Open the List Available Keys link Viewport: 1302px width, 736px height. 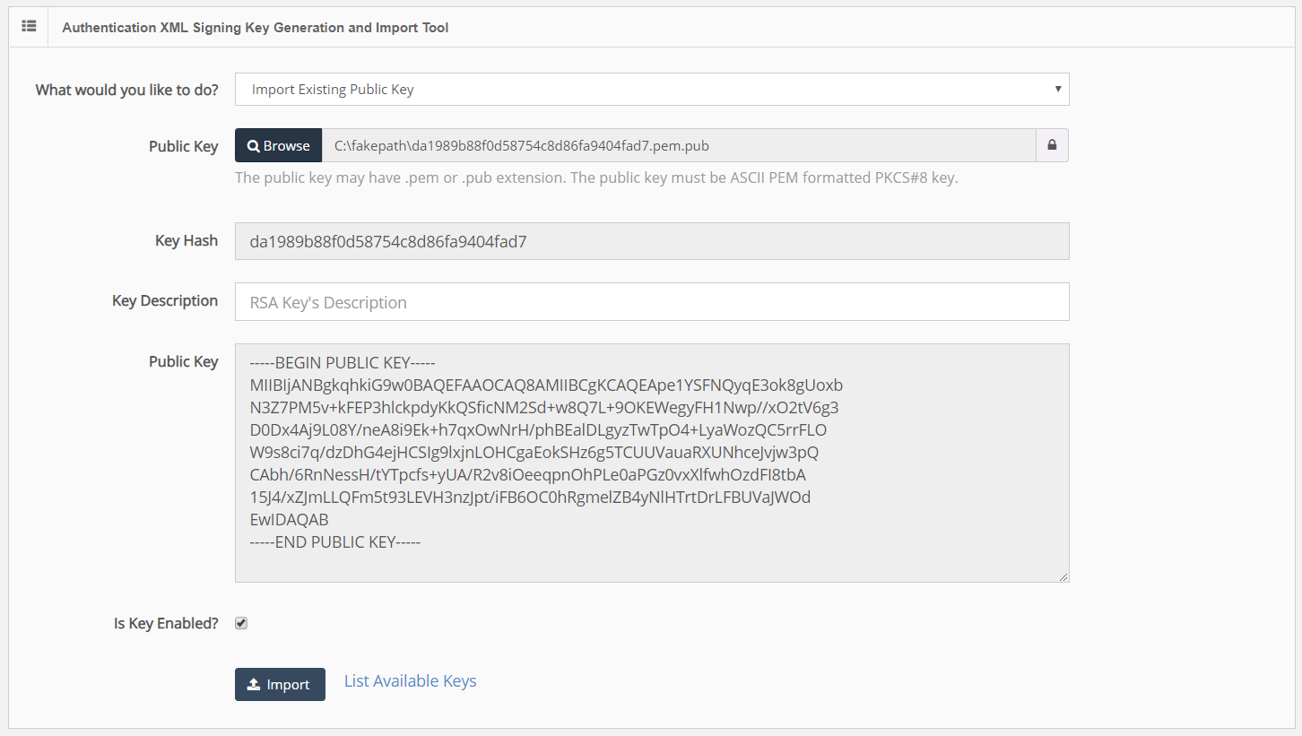[410, 681]
